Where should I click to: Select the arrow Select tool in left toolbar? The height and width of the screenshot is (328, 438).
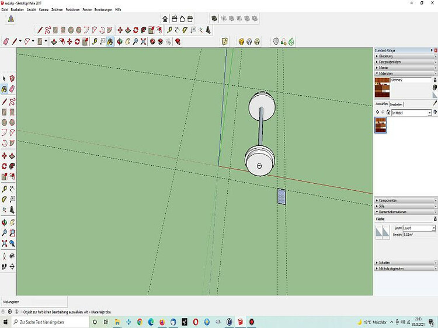coord(5,79)
